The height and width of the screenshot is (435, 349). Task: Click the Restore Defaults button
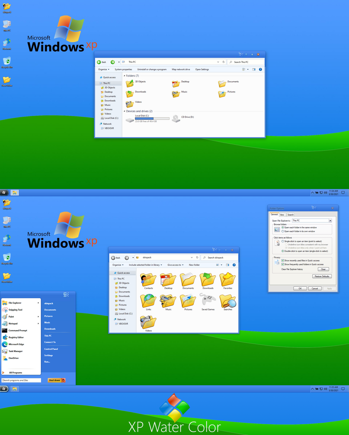click(x=322, y=276)
